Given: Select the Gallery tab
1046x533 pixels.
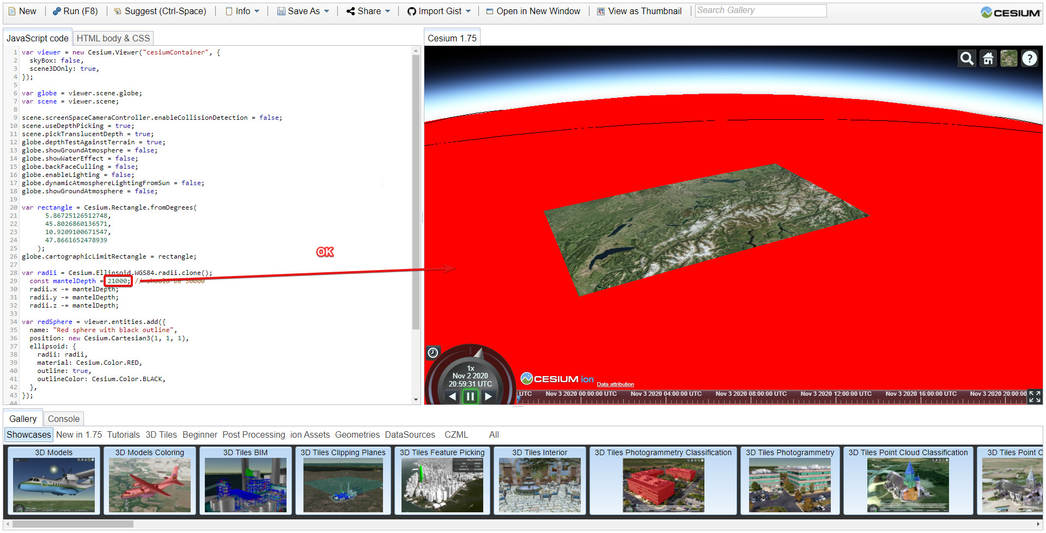Looking at the screenshot, I should coord(23,419).
